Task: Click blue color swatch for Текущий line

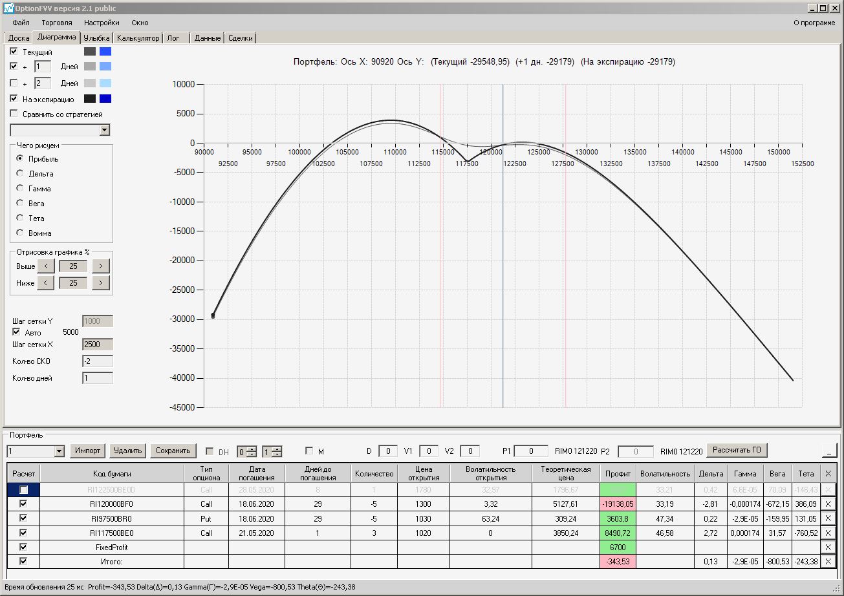Action: click(x=105, y=52)
